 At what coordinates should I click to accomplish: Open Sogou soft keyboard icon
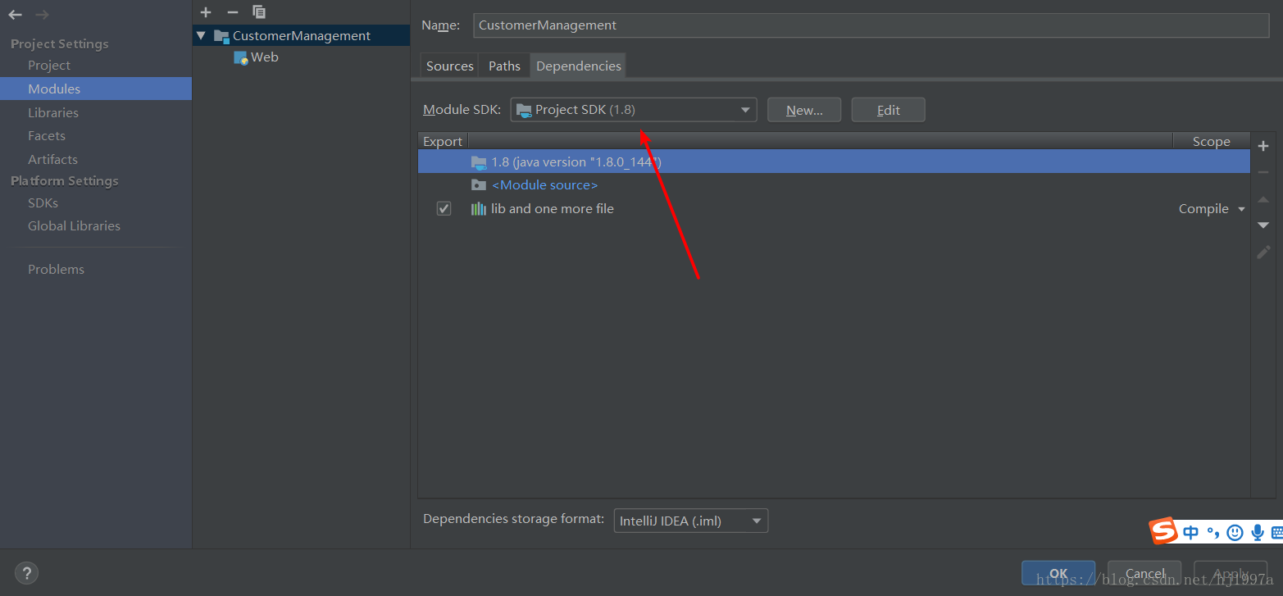pyautogui.click(x=1277, y=533)
